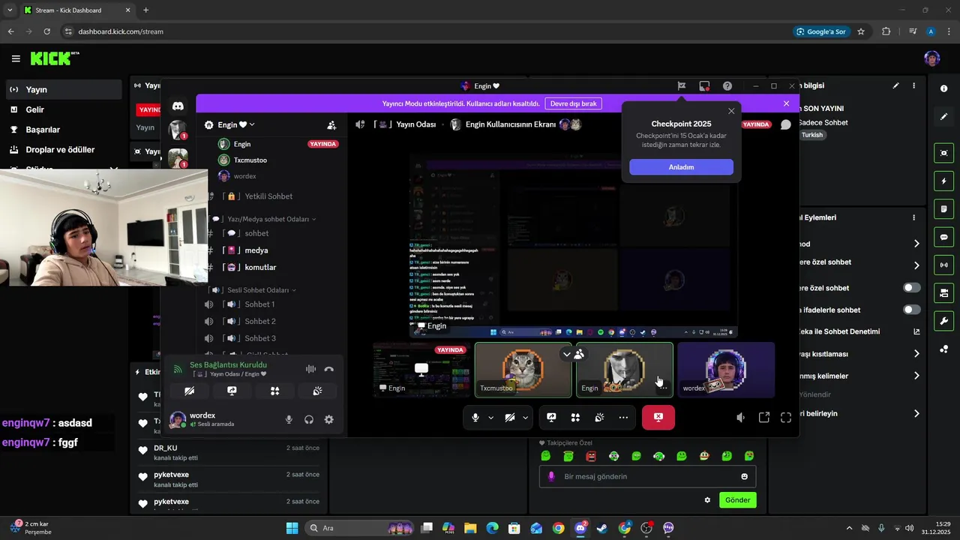Open Kick chat settings gear near Gönder
This screenshot has height=540, width=960.
707,500
